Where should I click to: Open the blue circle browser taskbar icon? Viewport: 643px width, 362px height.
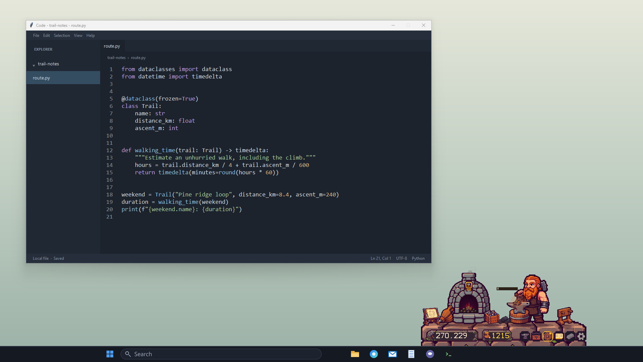[x=374, y=354]
